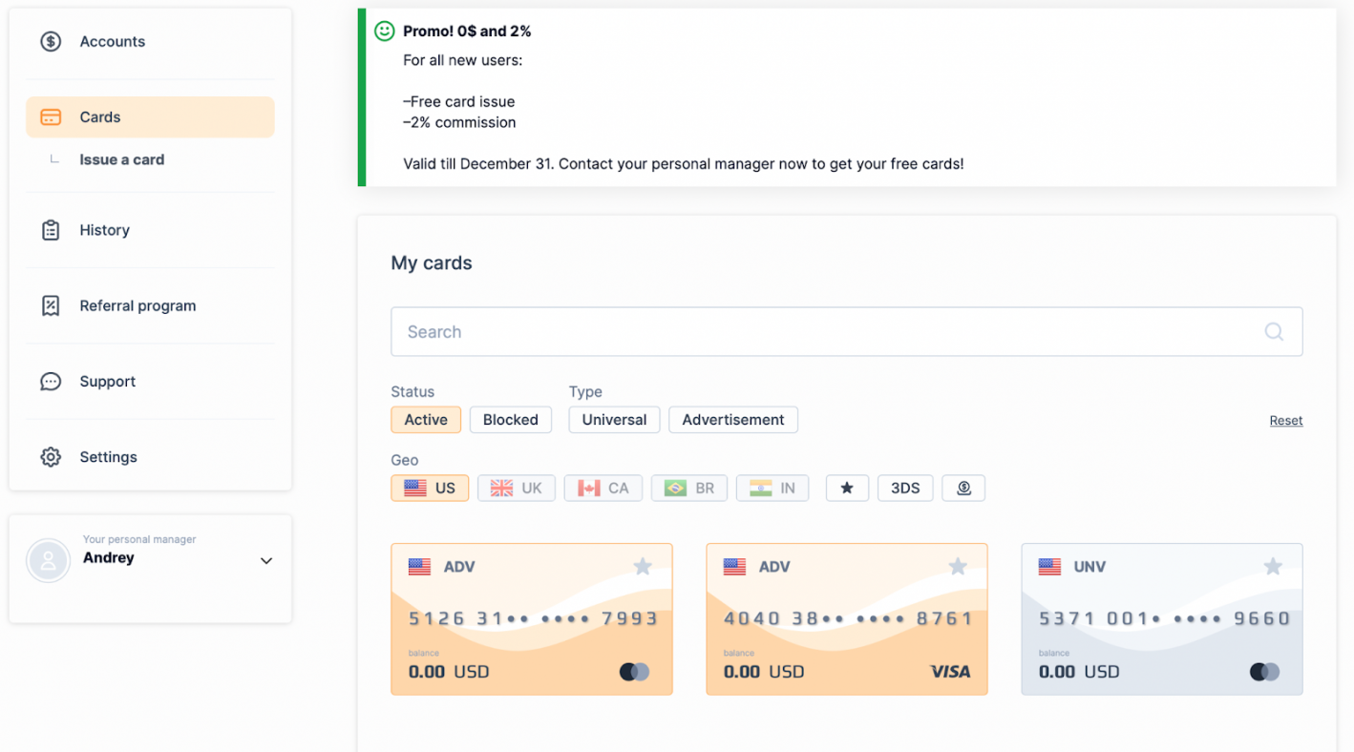Toggle the Active status filter

click(x=426, y=420)
